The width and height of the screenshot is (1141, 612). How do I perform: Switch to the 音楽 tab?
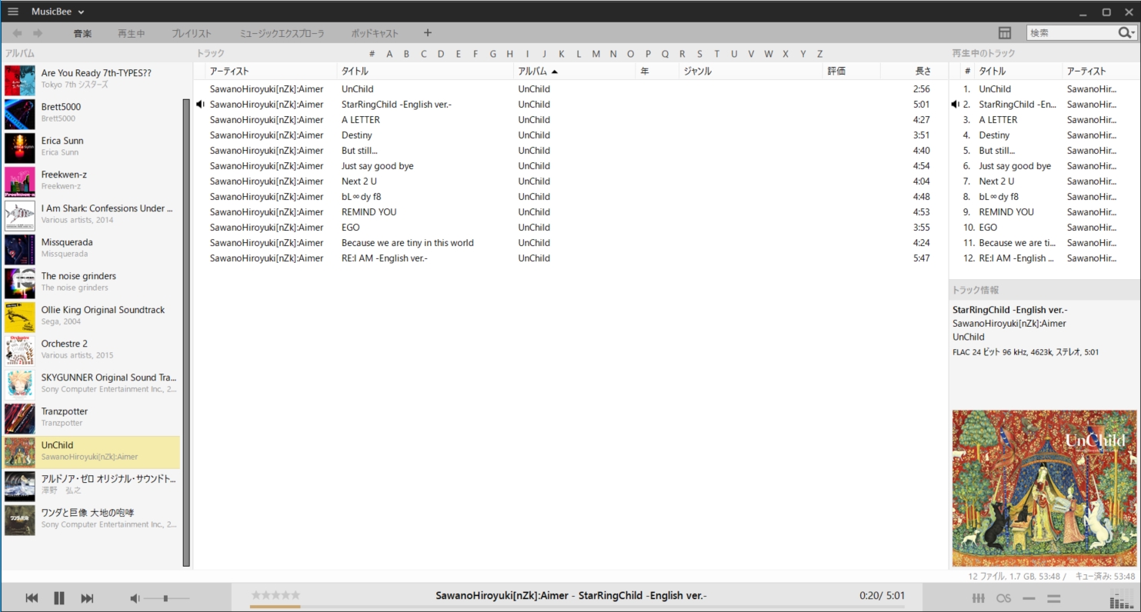point(83,33)
